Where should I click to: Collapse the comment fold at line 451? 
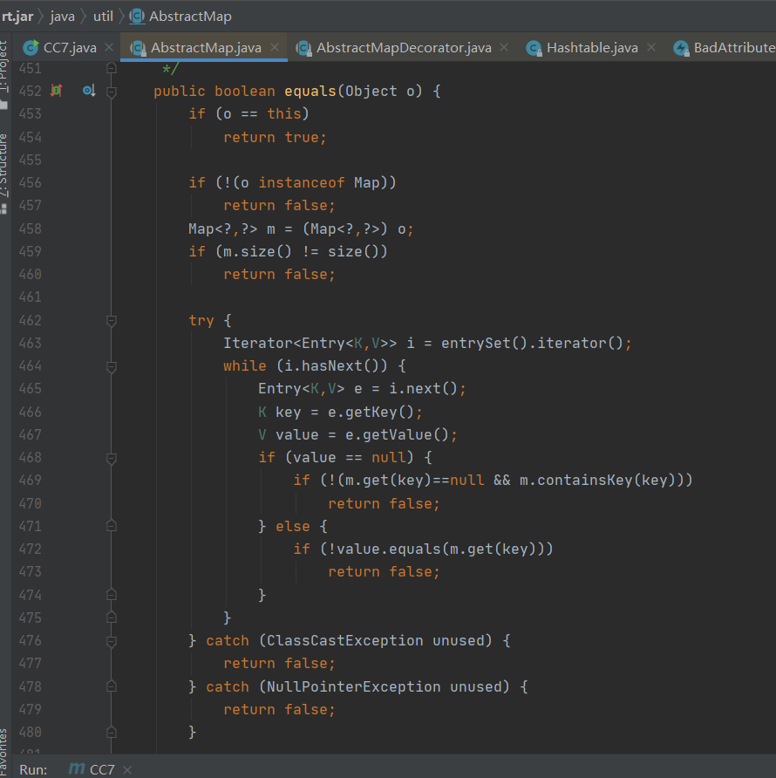click(112, 68)
